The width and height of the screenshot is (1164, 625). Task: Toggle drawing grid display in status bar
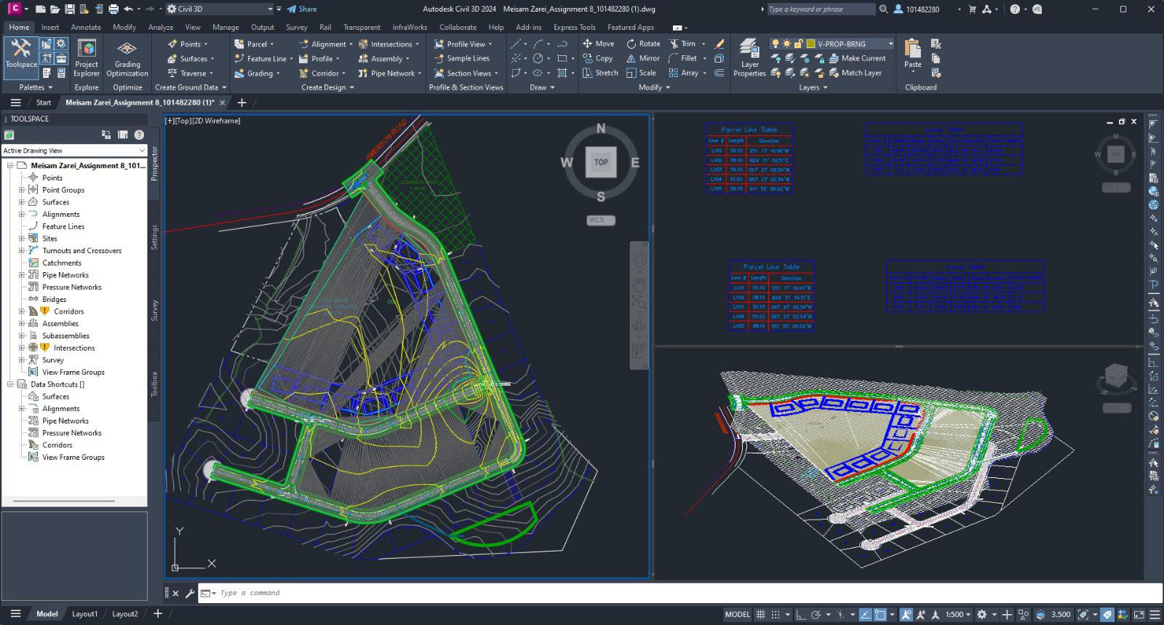coord(761,615)
